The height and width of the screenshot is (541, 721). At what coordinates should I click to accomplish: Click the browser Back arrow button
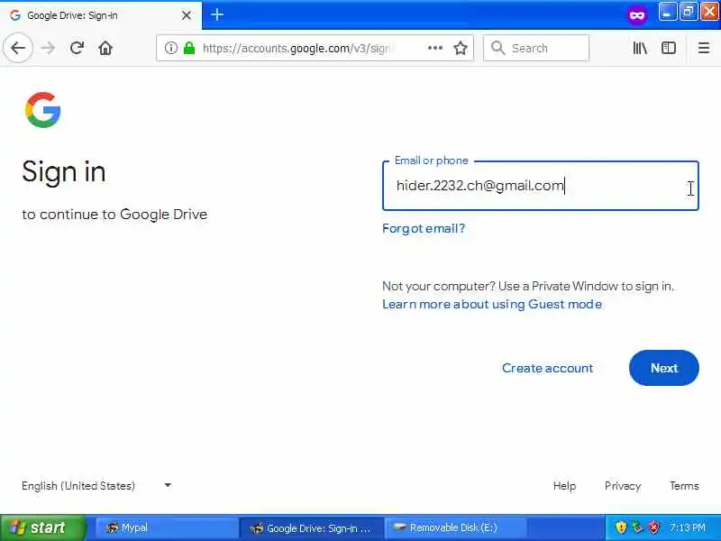(18, 48)
